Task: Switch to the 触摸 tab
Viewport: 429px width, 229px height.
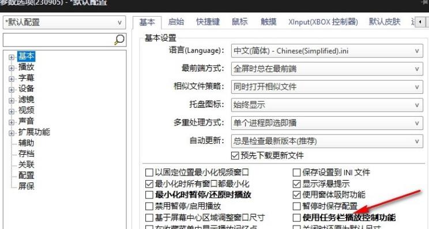Action: 269,22
